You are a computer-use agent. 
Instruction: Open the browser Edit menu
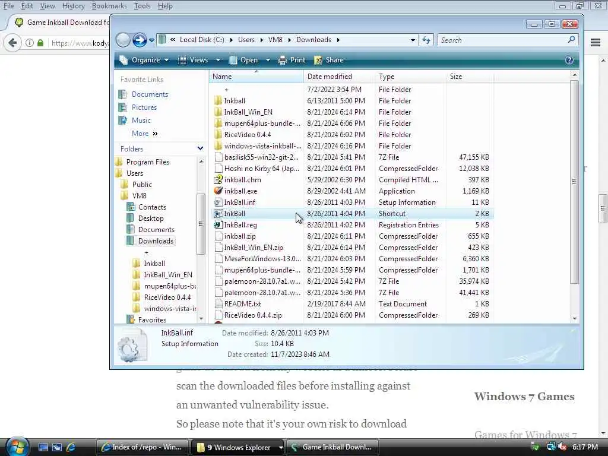tap(27, 6)
